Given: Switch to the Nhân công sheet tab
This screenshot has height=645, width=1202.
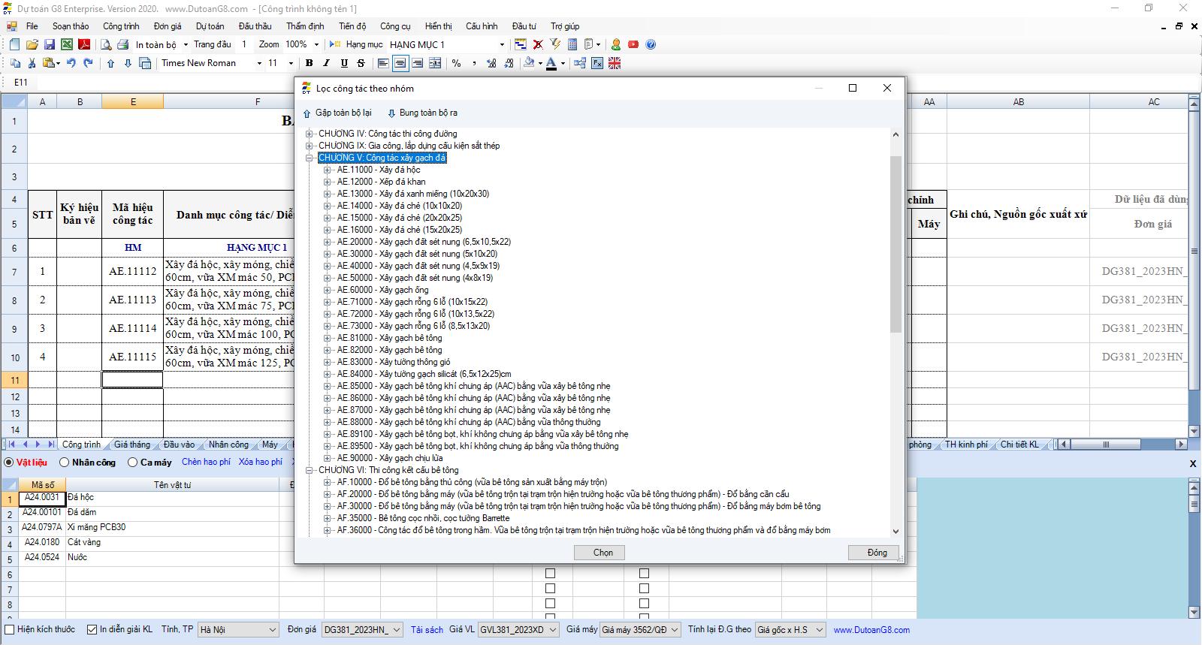Looking at the screenshot, I should (228, 445).
